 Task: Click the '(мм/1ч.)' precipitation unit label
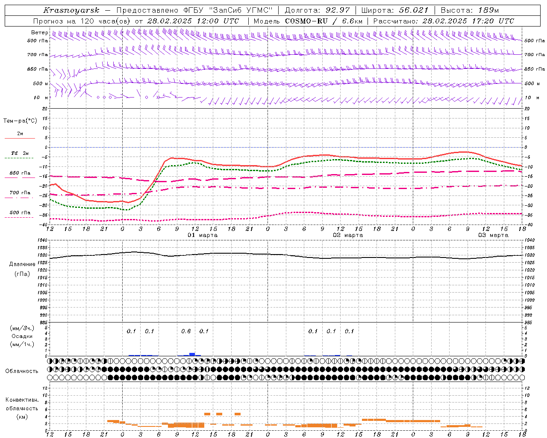(x=22, y=344)
